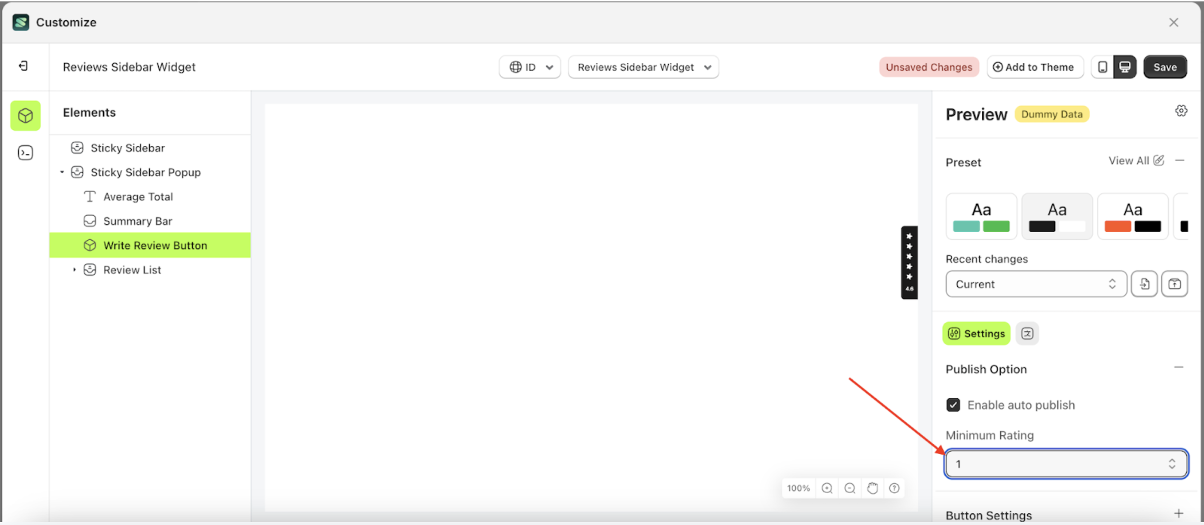Screen dimensions: 1204x525
Task: Select the Write Review Button element
Action: (154, 245)
